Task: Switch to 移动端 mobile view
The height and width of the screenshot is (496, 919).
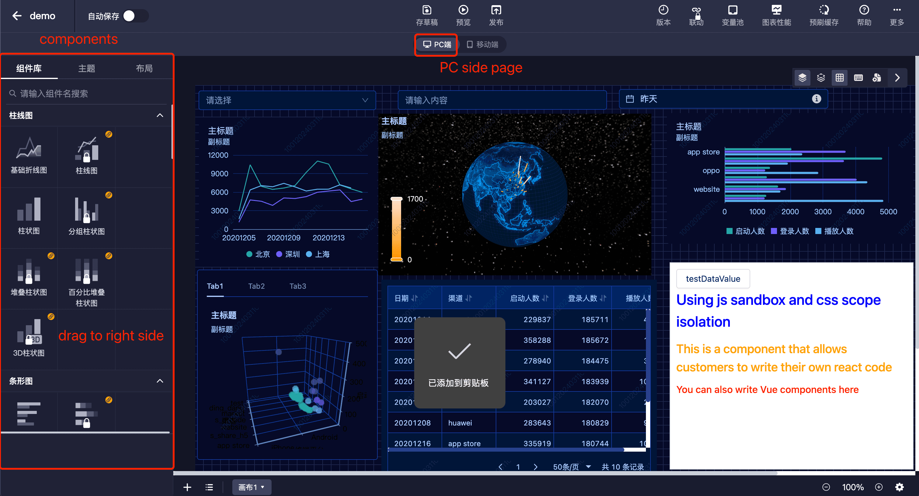Action: point(482,45)
